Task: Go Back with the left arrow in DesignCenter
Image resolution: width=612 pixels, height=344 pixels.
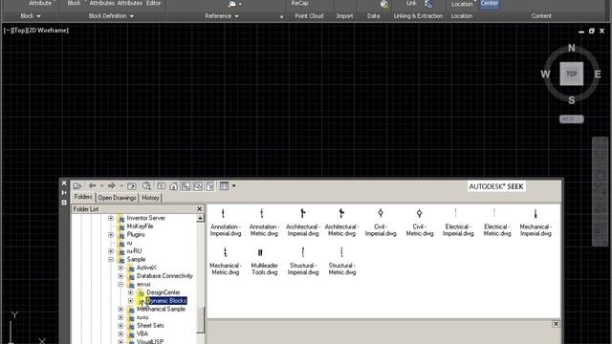Action: point(92,186)
